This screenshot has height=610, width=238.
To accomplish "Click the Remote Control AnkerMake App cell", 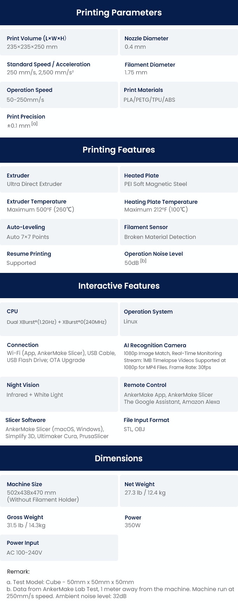I will pos(179,394).
